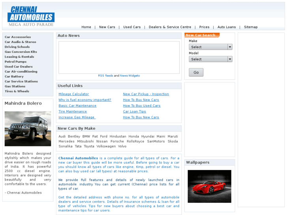Choose Maini under New Cars By Make
Screen dimensions: 287x215
161,136
